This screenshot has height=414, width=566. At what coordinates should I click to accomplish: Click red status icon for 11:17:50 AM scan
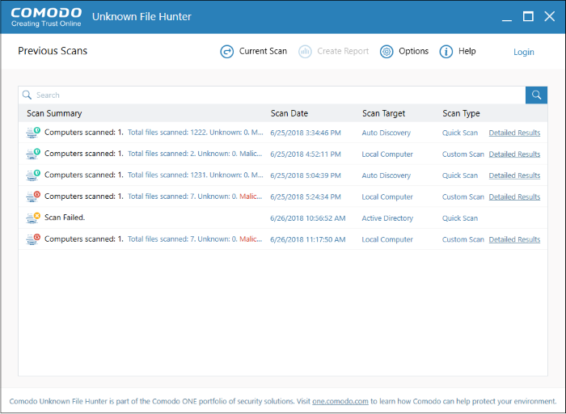point(33,239)
